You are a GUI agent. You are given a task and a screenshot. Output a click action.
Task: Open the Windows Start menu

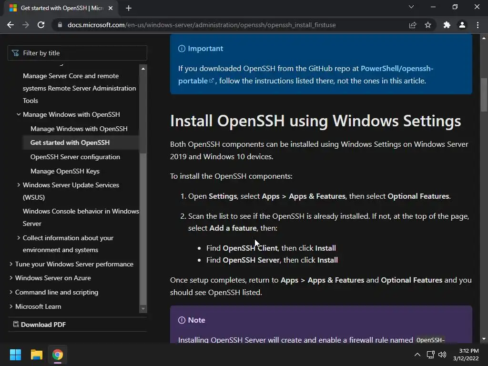15,355
